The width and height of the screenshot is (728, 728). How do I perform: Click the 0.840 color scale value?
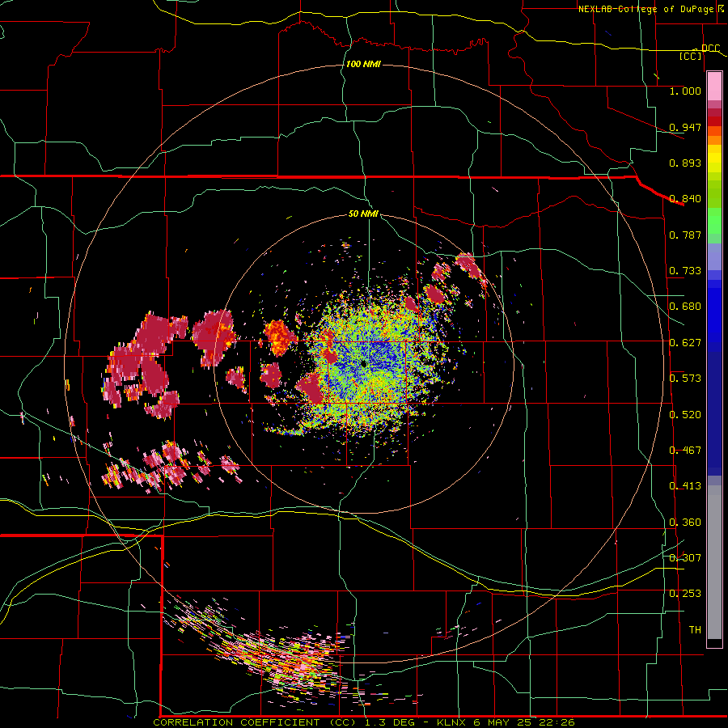[685, 199]
